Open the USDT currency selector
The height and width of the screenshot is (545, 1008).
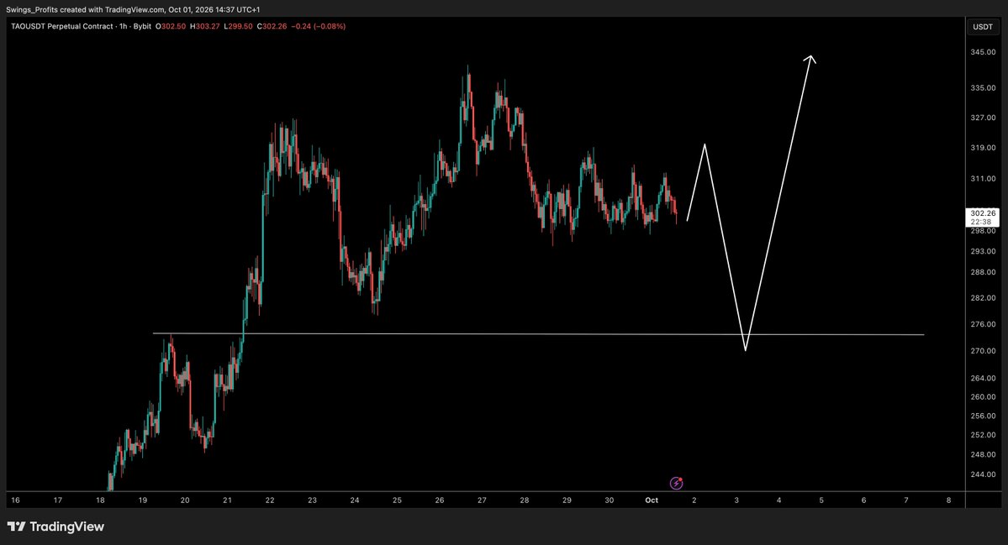coord(982,26)
